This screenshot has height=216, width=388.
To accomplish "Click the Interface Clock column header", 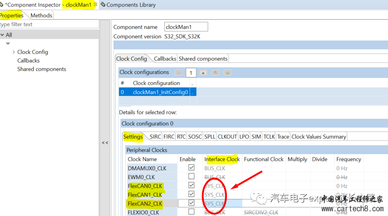I will (x=222, y=159).
